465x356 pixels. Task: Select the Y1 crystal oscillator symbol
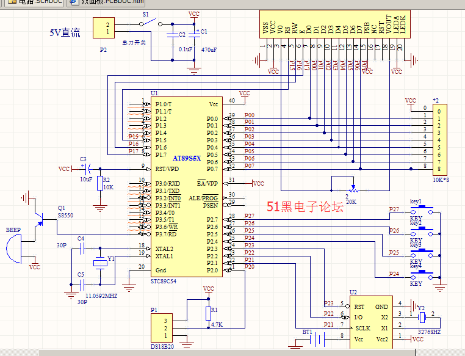coord(99,263)
